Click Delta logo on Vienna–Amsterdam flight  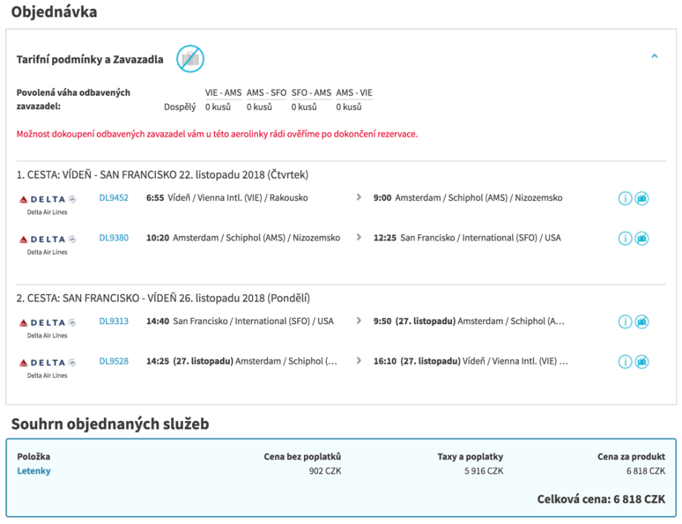click(x=47, y=199)
